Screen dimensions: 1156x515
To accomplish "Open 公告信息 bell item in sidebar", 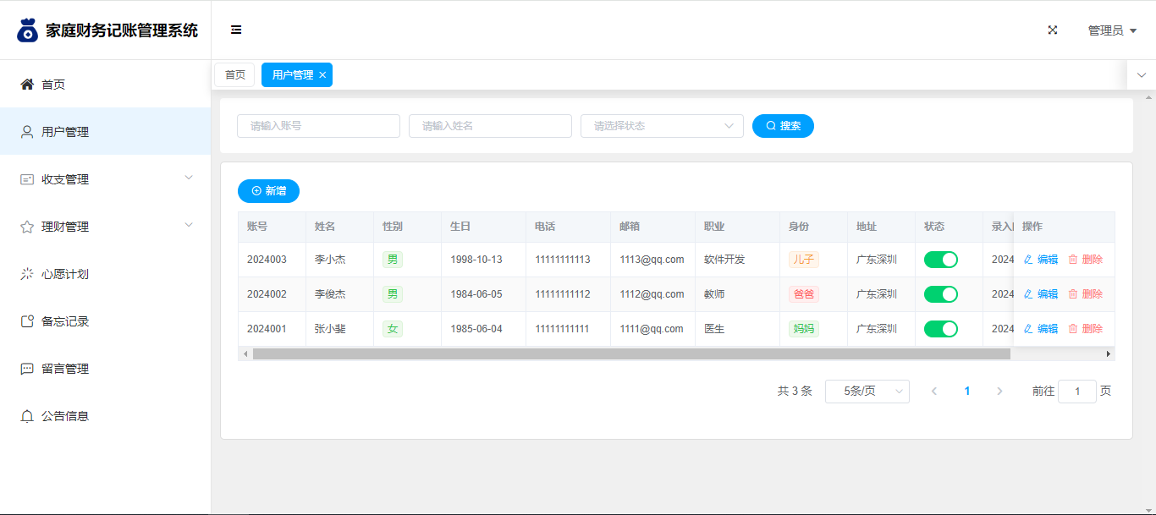I will click(64, 416).
